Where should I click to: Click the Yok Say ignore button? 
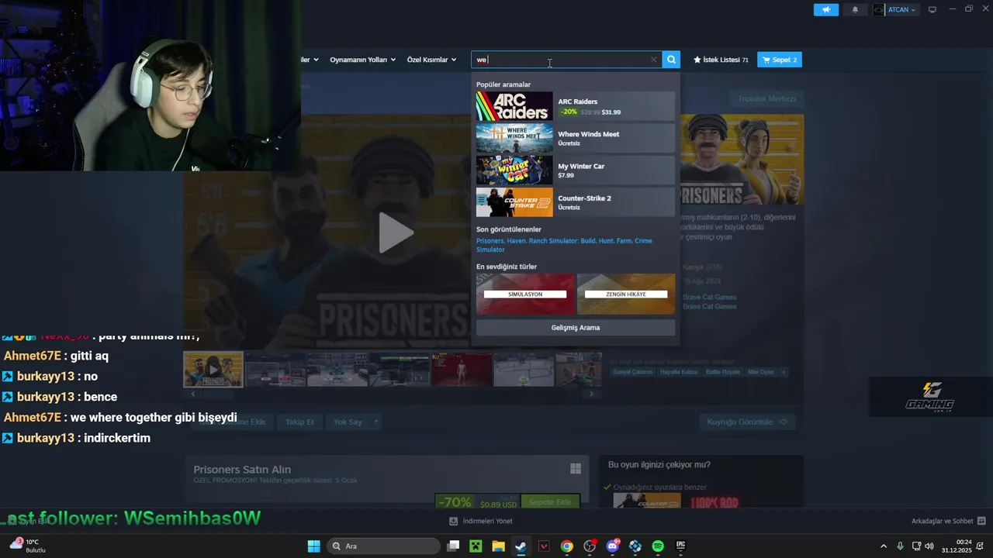click(348, 422)
